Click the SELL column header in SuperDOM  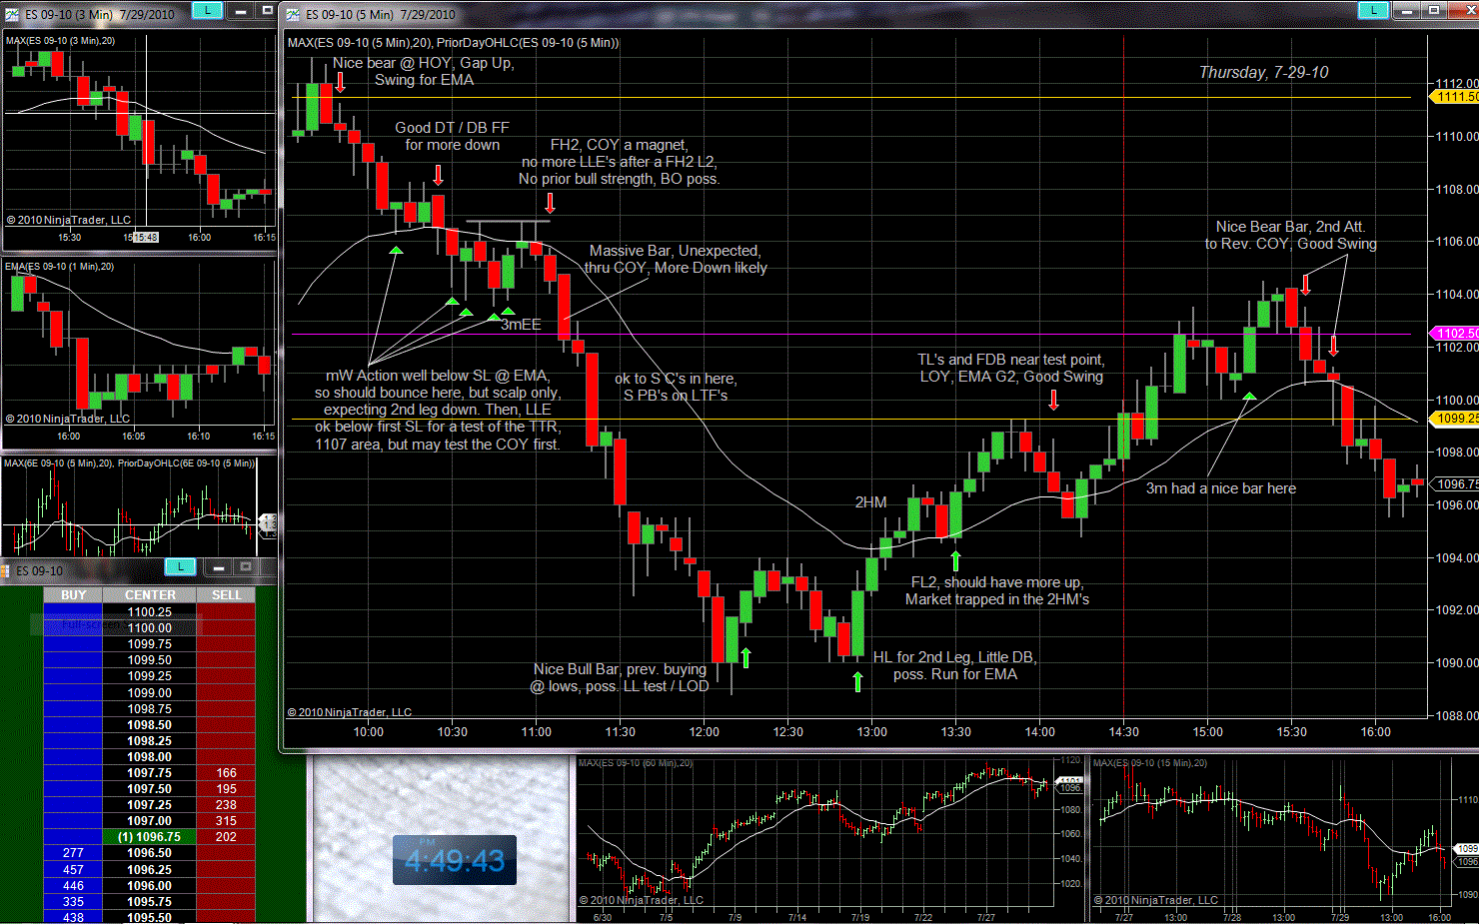(226, 595)
